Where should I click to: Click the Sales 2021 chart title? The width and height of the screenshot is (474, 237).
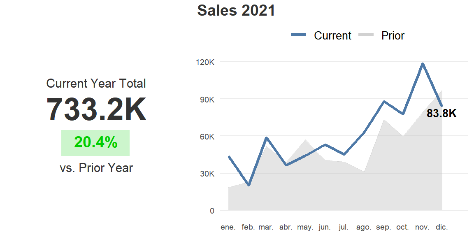tap(236, 10)
